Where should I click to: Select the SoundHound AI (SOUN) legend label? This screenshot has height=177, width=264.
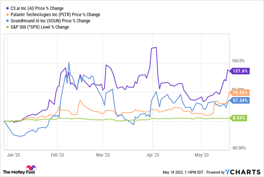pyautogui.click(x=49, y=21)
